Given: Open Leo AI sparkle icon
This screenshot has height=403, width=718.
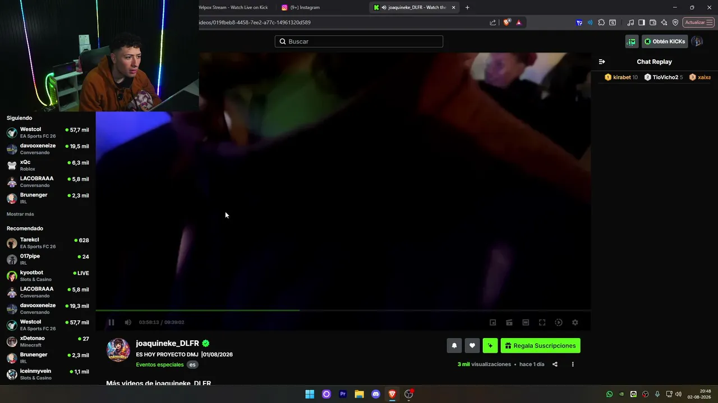Looking at the screenshot, I should (664, 22).
